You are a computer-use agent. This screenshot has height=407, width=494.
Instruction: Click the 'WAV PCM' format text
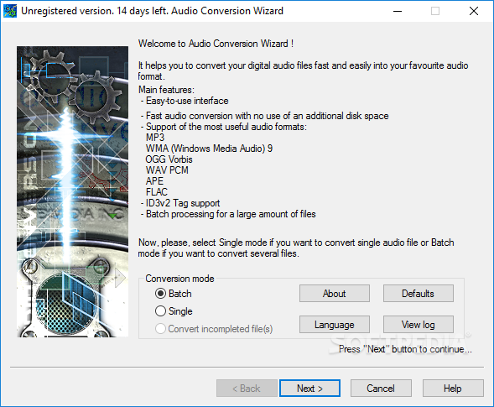167,170
